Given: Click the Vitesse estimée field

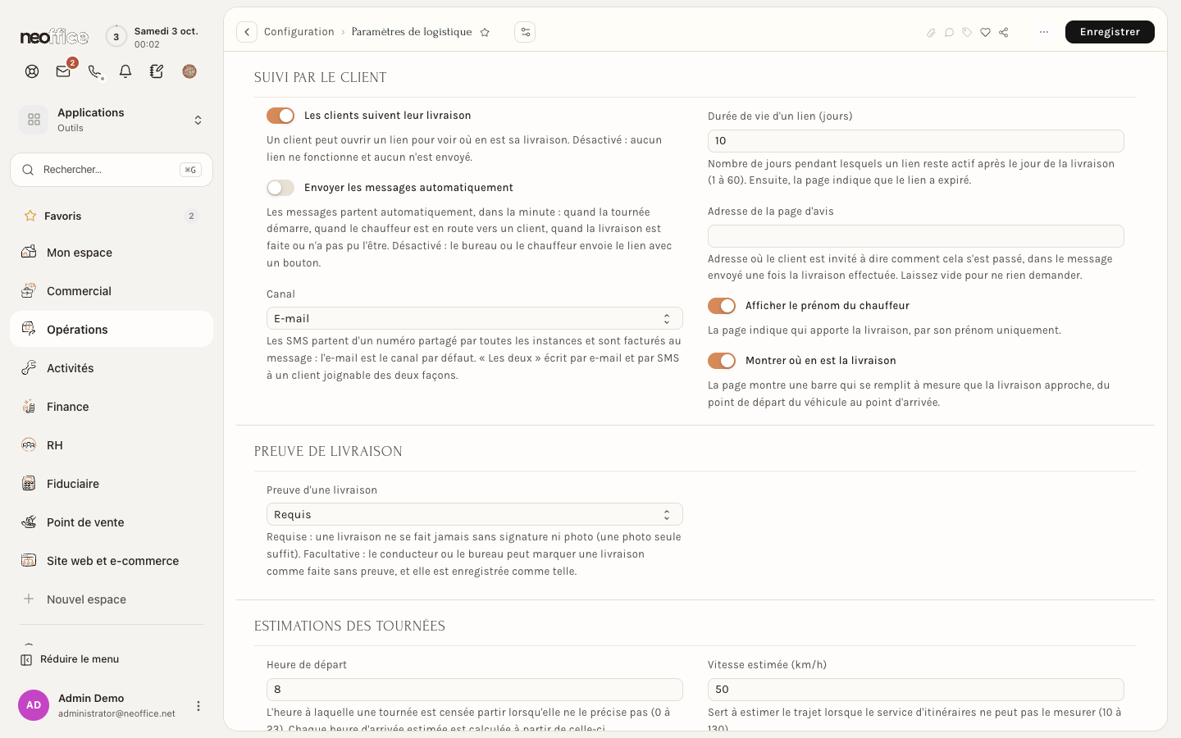Looking at the screenshot, I should (915, 690).
